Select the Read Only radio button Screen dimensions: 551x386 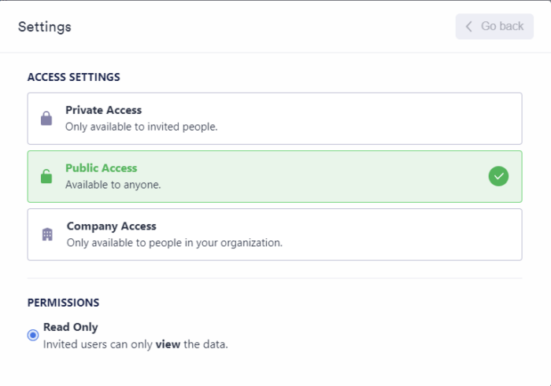click(33, 335)
